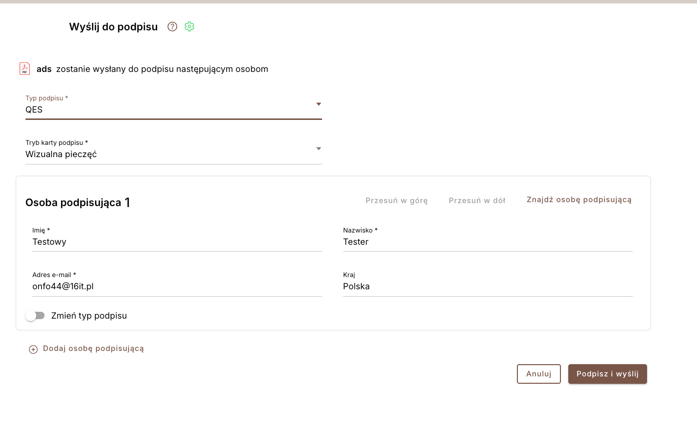Open the green settings gear icon
The height and width of the screenshot is (442, 697).
click(x=189, y=26)
